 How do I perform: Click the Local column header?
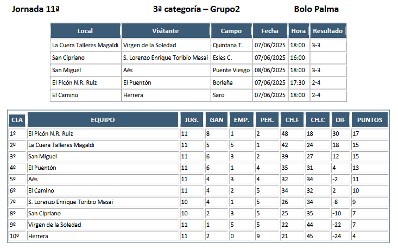point(85,31)
